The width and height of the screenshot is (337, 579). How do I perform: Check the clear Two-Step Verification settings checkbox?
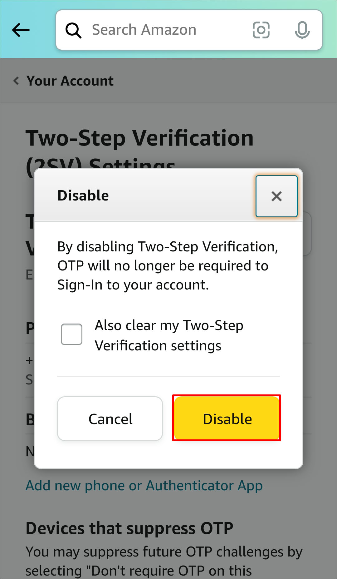point(72,334)
